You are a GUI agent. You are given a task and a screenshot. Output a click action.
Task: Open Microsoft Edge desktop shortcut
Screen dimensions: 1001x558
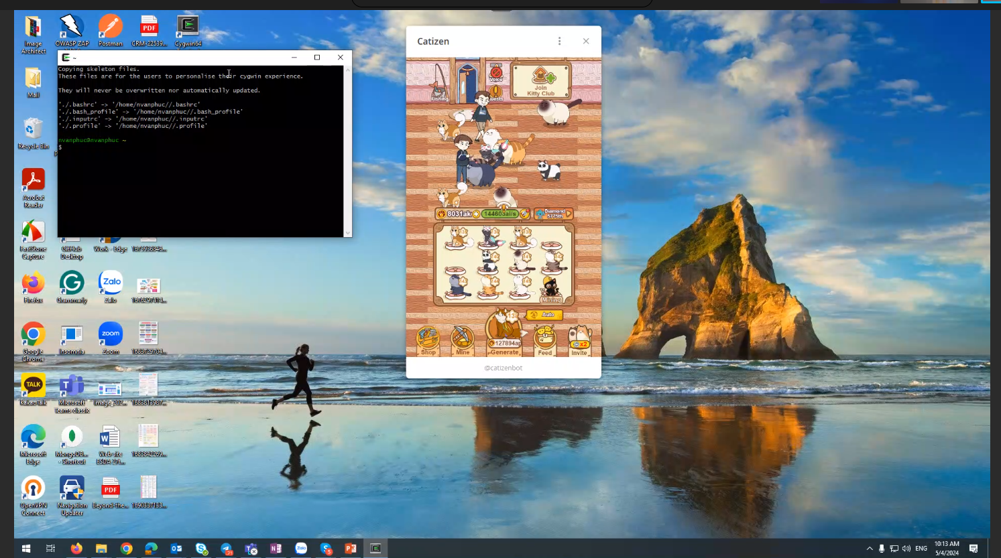coord(33,445)
